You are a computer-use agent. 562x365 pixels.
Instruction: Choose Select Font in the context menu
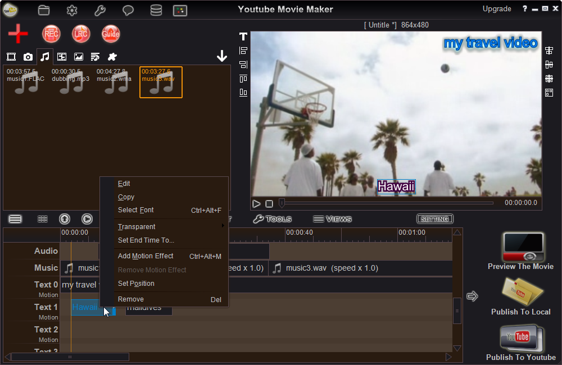click(x=164, y=210)
